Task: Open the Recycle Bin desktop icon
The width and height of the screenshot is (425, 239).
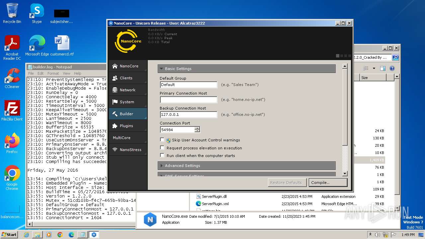Action: point(12,13)
